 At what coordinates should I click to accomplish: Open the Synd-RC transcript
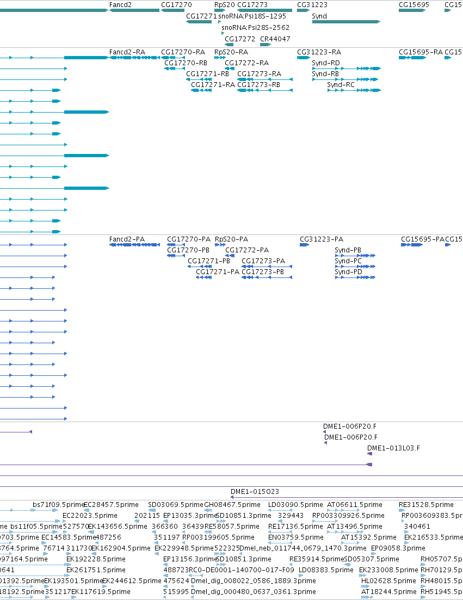coord(354,90)
